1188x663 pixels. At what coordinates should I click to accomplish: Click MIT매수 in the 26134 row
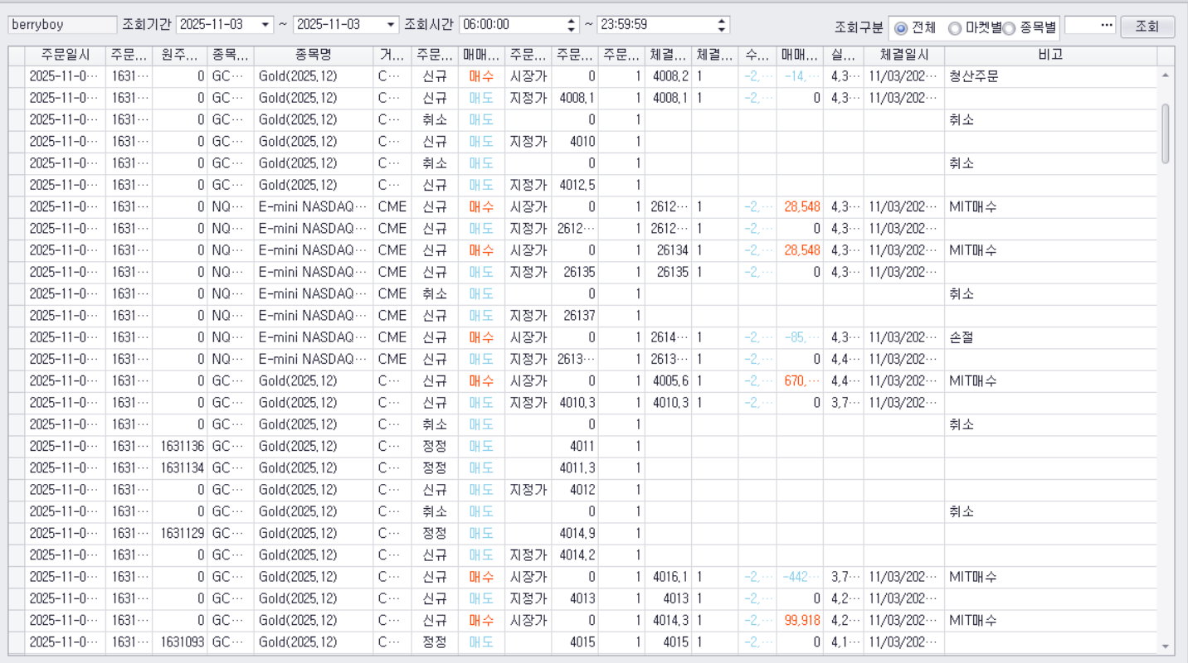click(x=973, y=250)
